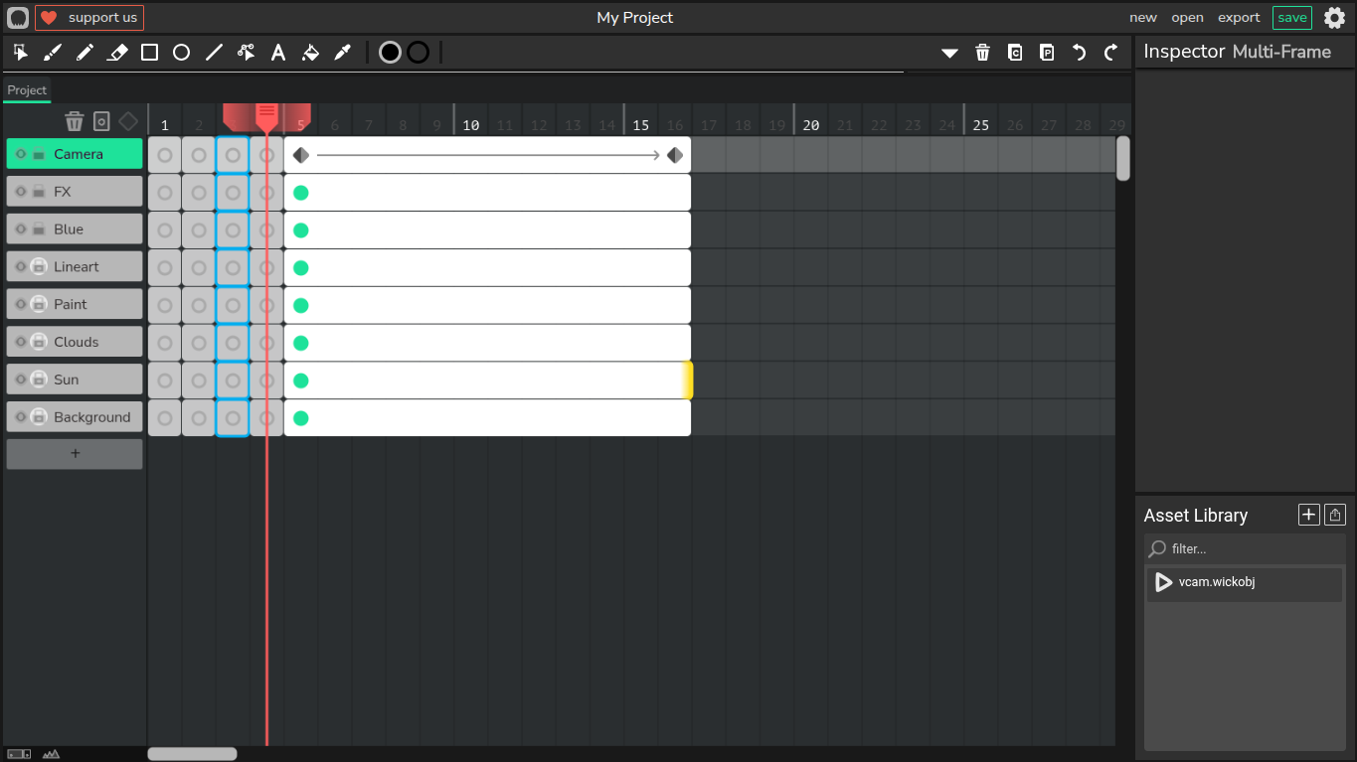Switch to the Project tab
The image size is (1357, 762).
click(x=27, y=90)
